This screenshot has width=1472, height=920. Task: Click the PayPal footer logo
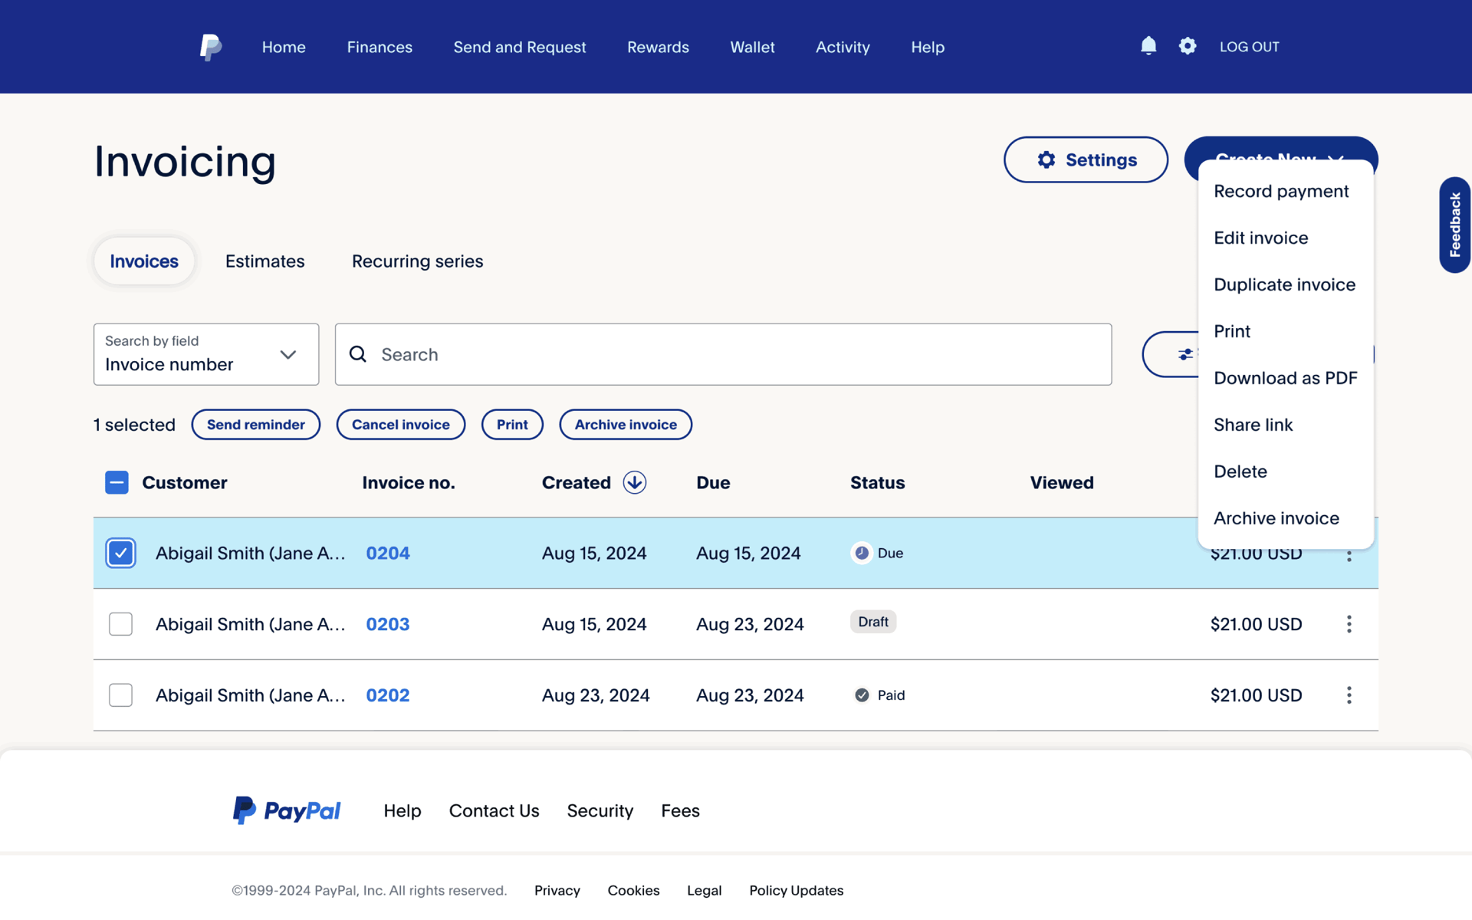[x=286, y=810]
